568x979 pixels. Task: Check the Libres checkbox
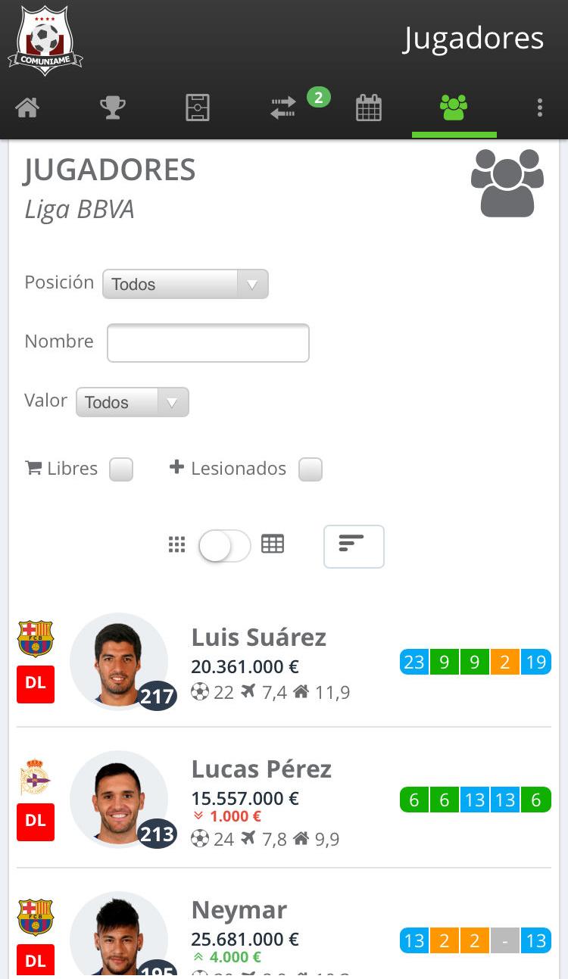pos(121,469)
